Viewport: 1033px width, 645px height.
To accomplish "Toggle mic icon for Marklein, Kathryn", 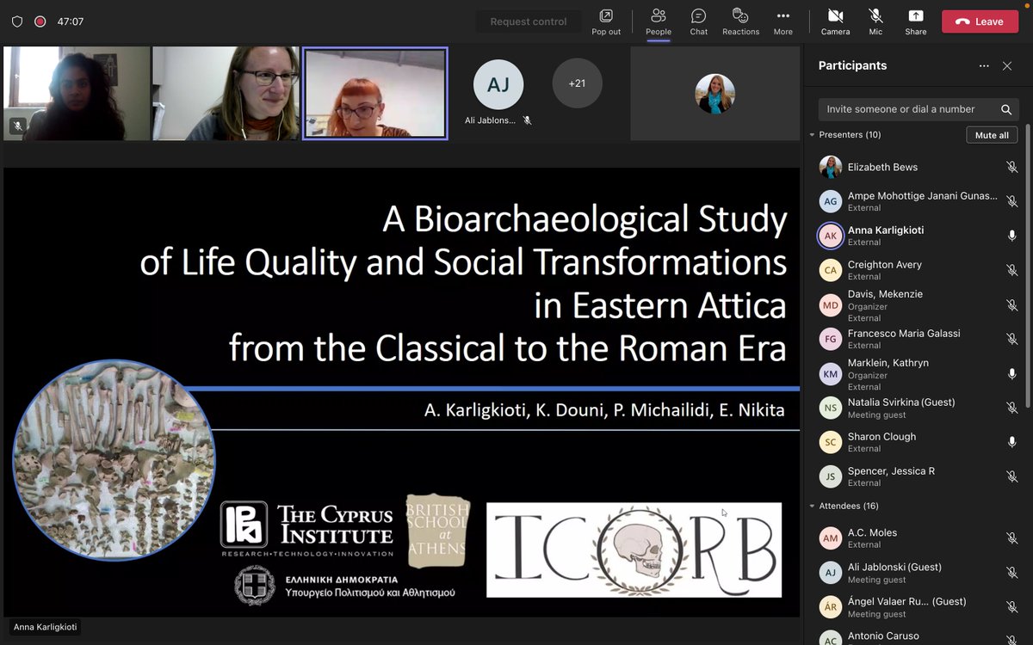I will tap(1012, 374).
